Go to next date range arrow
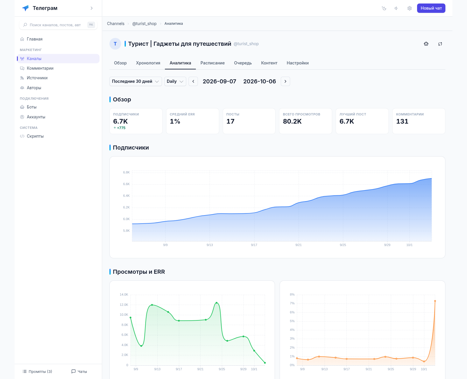The width and height of the screenshot is (467, 379). (285, 81)
